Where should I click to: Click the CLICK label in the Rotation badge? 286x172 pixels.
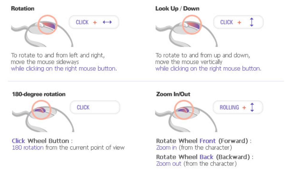pyautogui.click(x=82, y=22)
